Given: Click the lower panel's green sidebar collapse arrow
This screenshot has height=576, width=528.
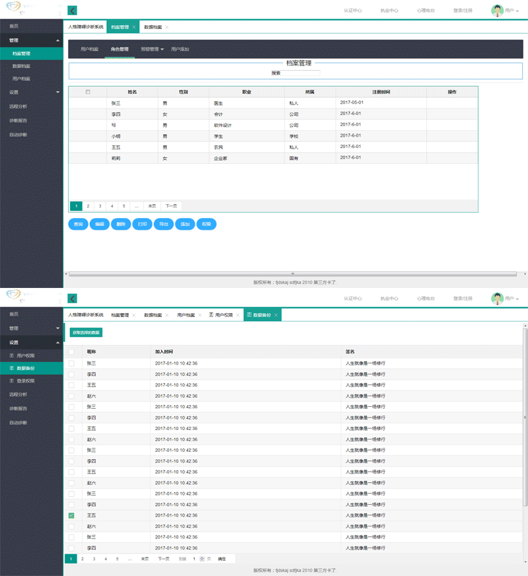Looking at the screenshot, I should 73,299.
